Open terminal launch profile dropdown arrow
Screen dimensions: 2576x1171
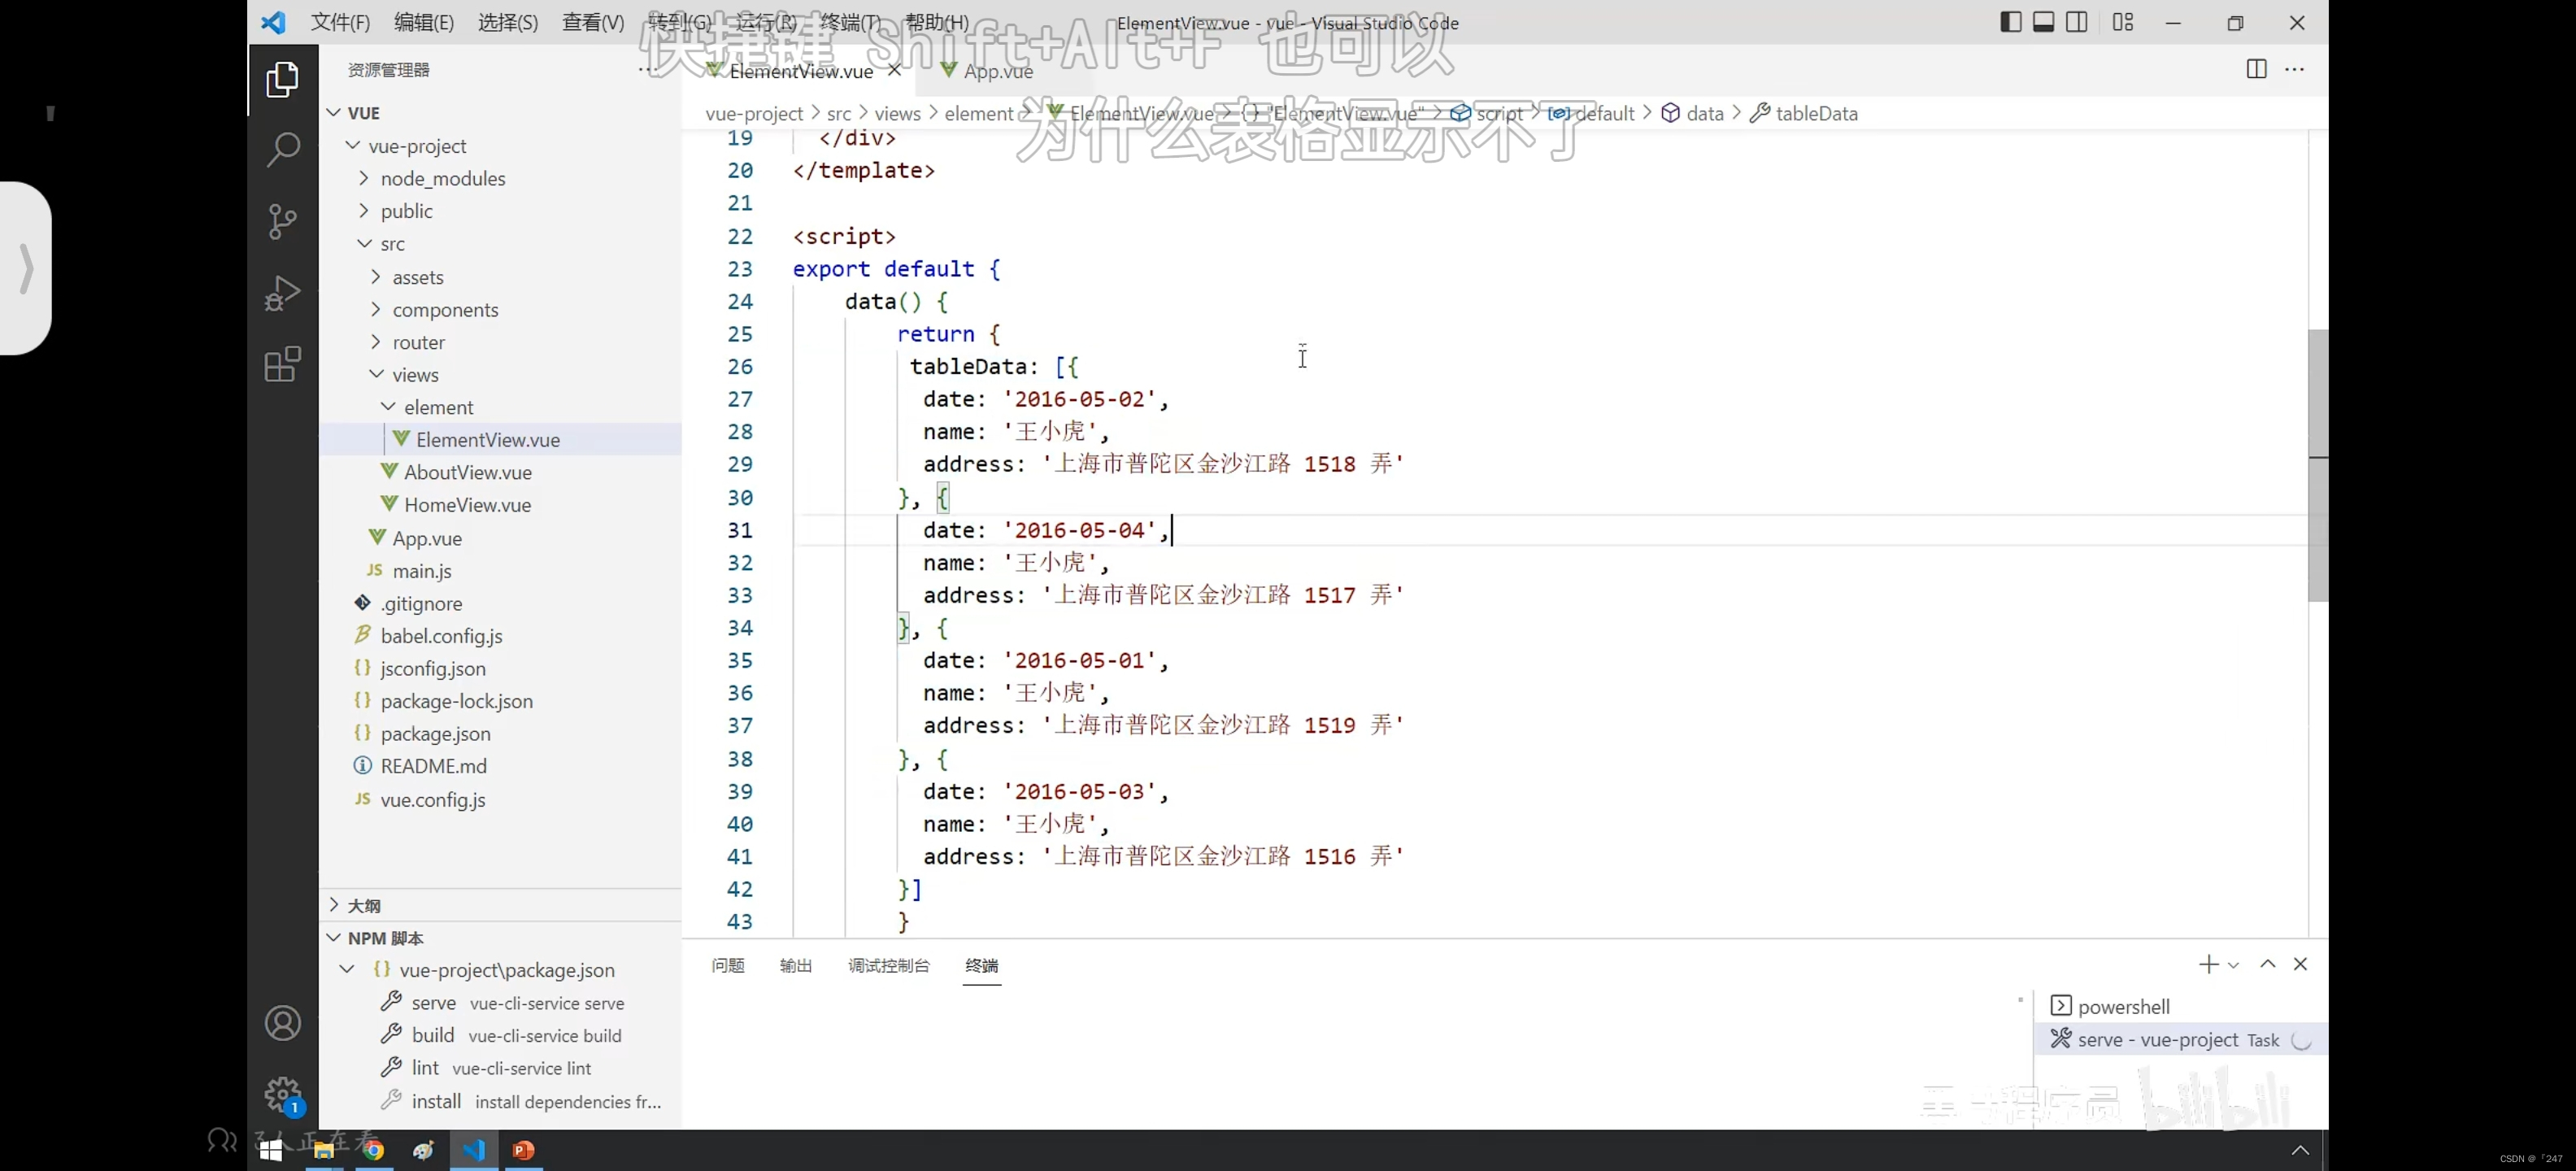point(2233,965)
